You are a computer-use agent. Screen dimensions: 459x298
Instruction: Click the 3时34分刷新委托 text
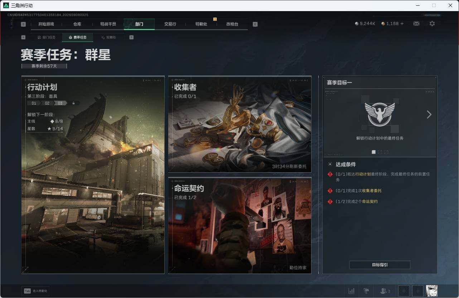tap(289, 167)
